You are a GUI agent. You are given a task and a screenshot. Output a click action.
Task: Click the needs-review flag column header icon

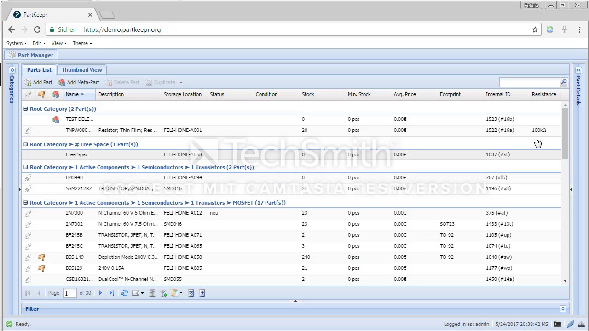pos(41,94)
